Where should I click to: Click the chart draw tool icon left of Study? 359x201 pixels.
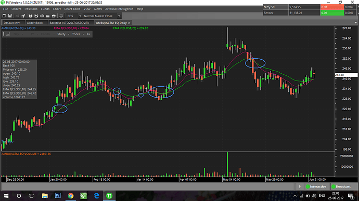click(8, 34)
